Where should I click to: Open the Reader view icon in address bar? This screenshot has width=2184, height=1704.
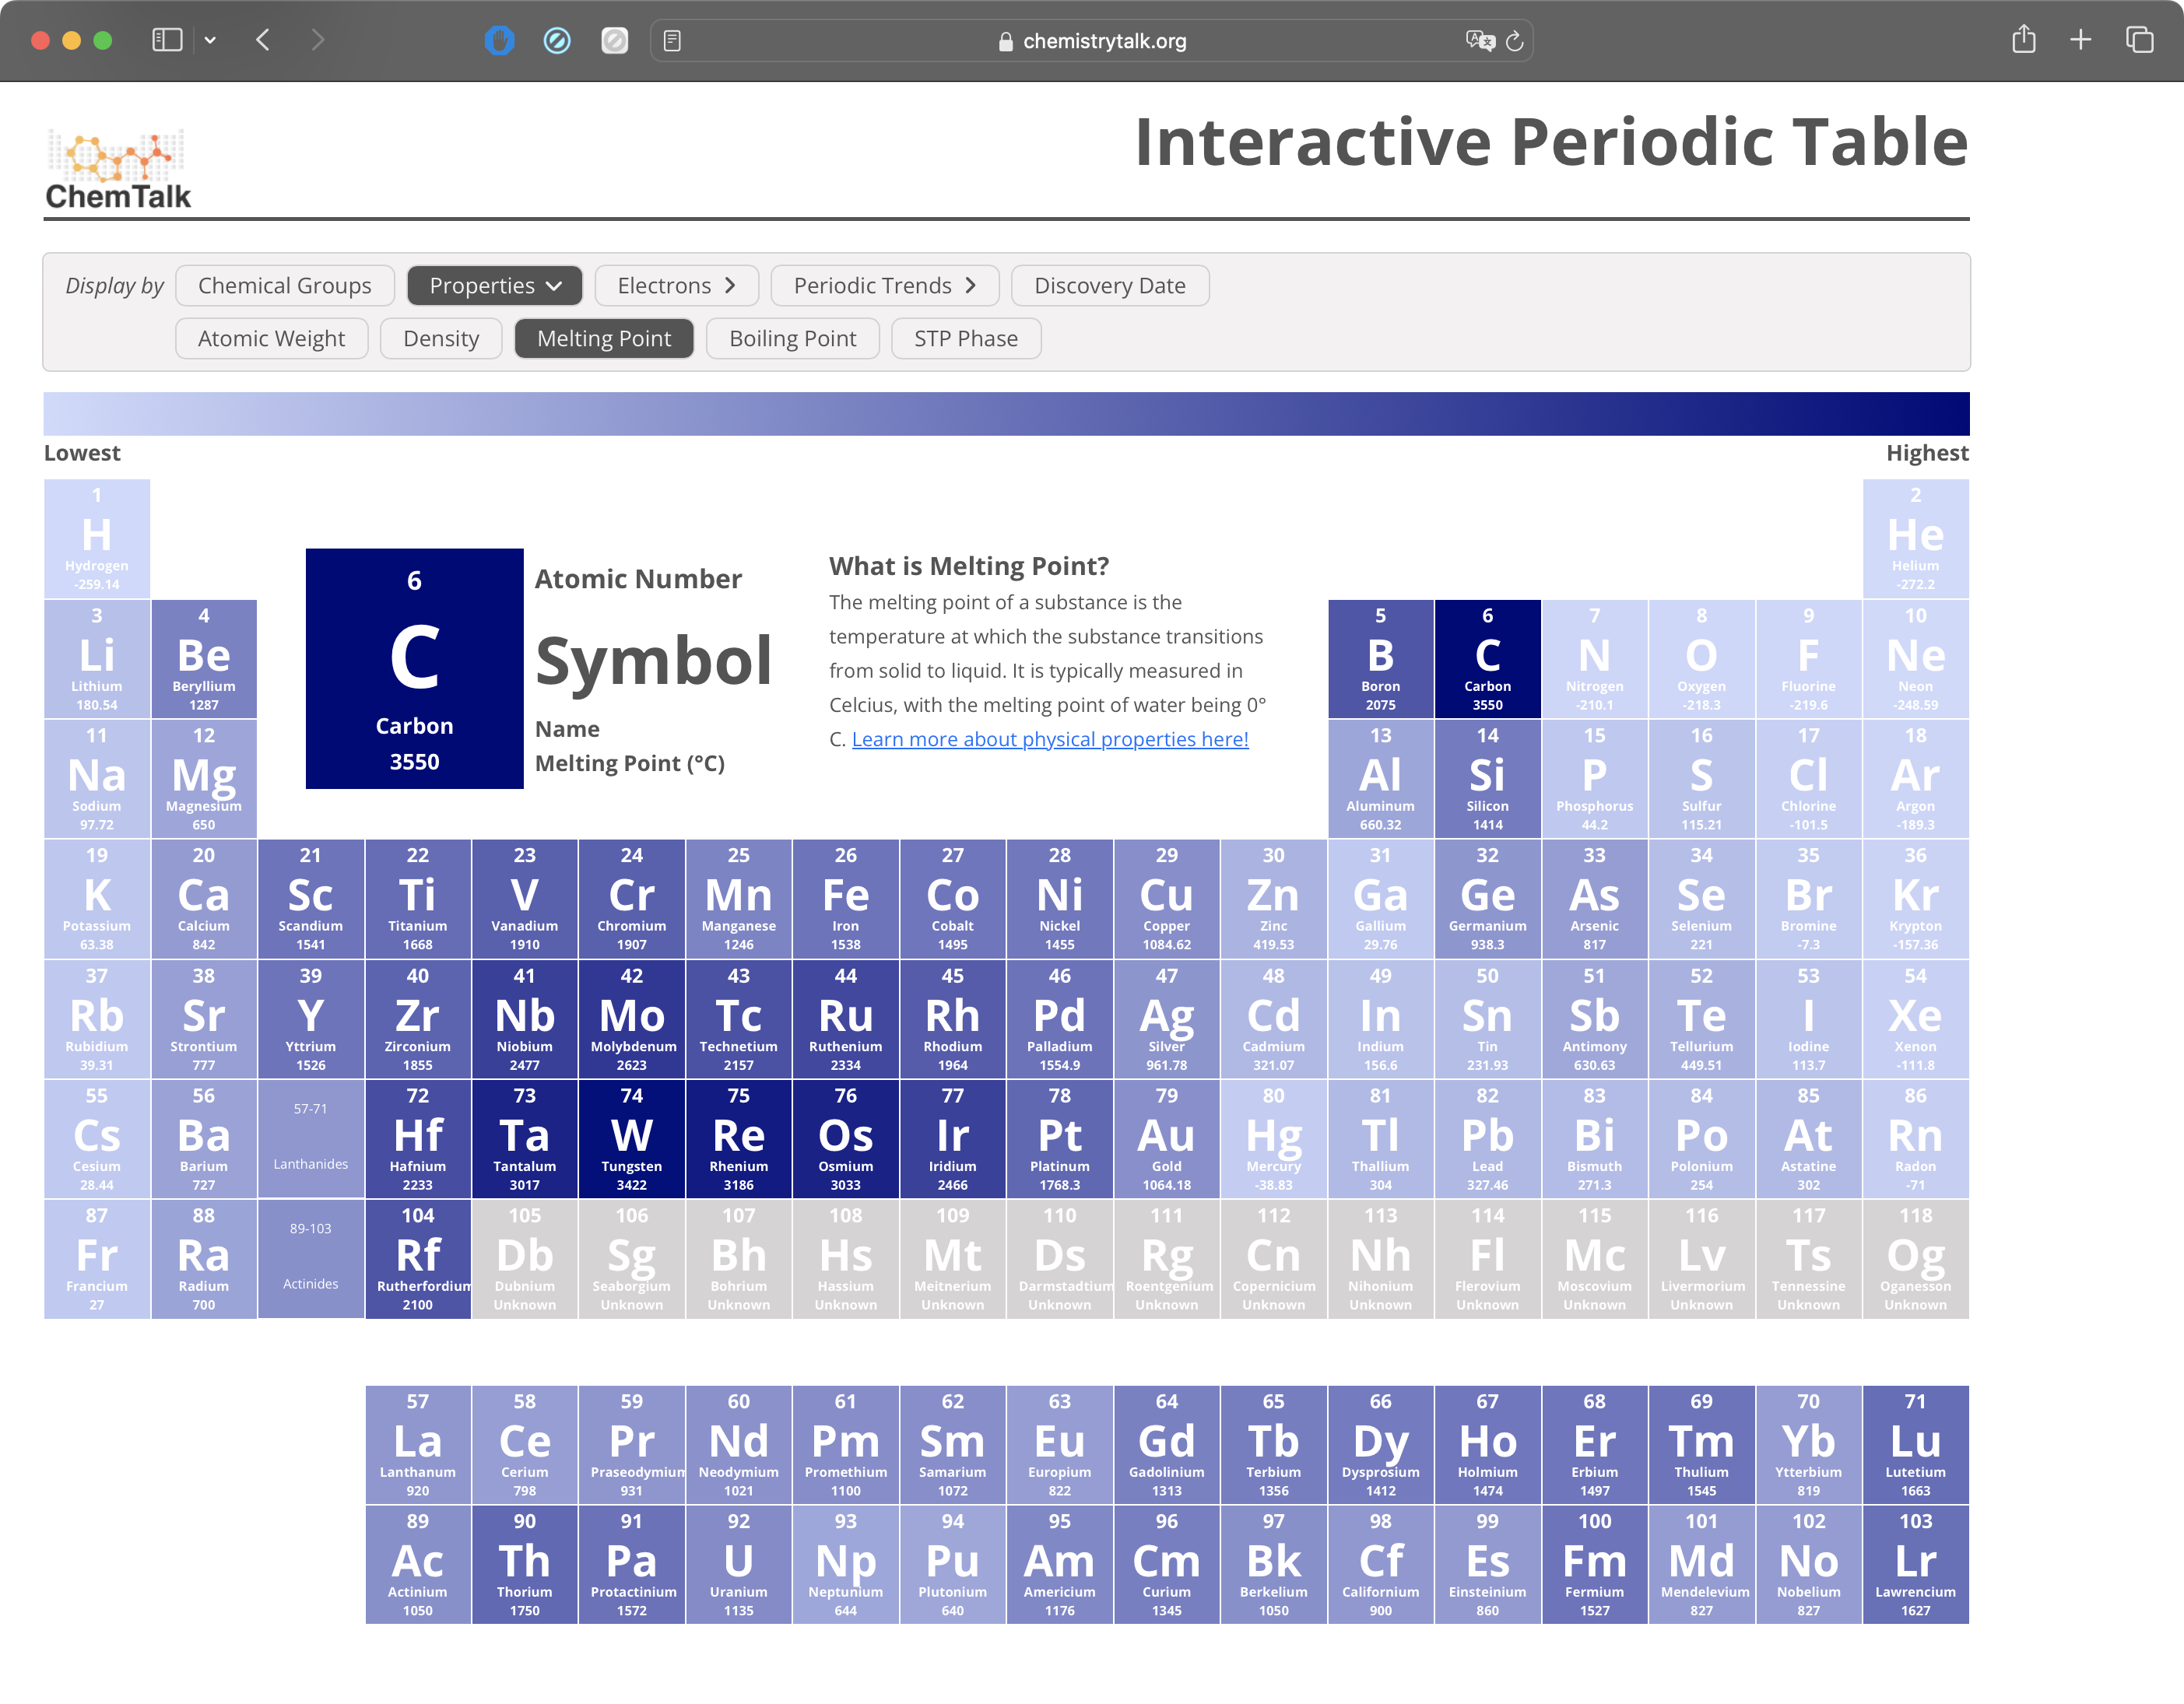pyautogui.click(x=672, y=41)
